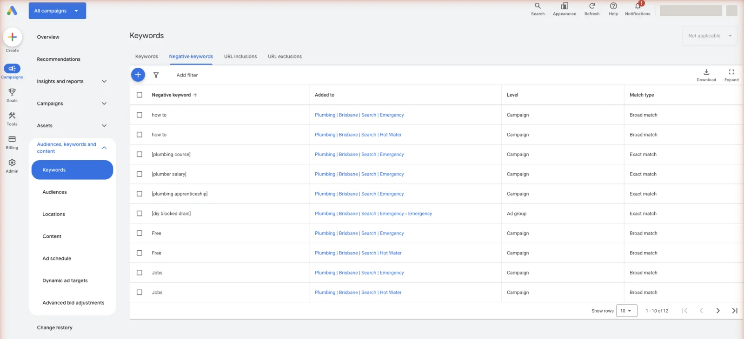Expand the Assets nav section
This screenshot has height=339, width=744.
point(104,126)
